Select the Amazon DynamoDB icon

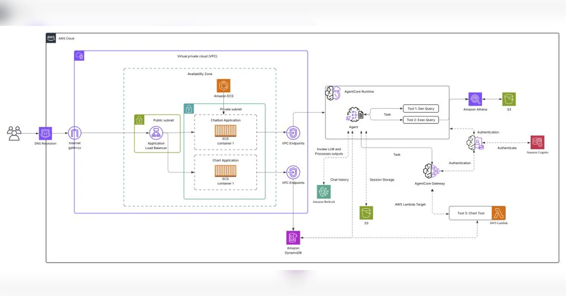293,238
